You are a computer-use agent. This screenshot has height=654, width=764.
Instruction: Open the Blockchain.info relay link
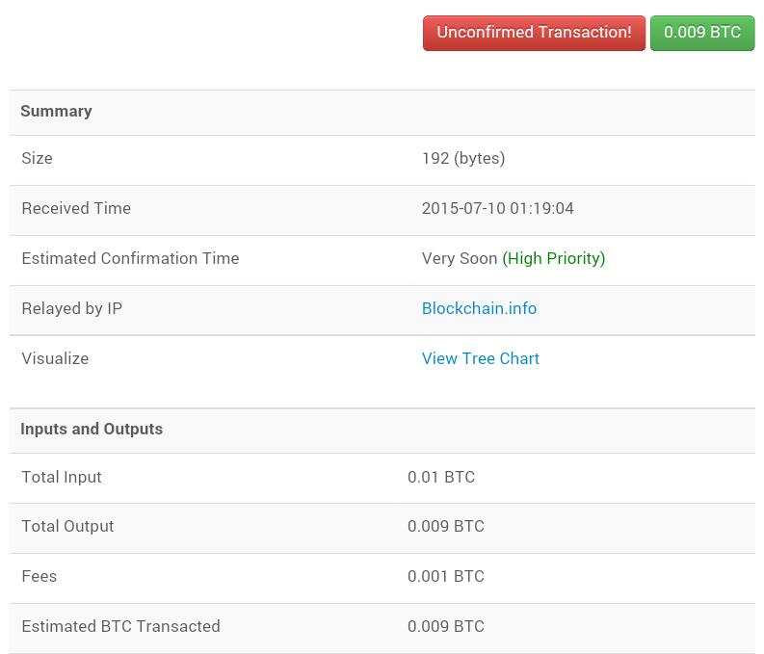pyautogui.click(x=479, y=308)
